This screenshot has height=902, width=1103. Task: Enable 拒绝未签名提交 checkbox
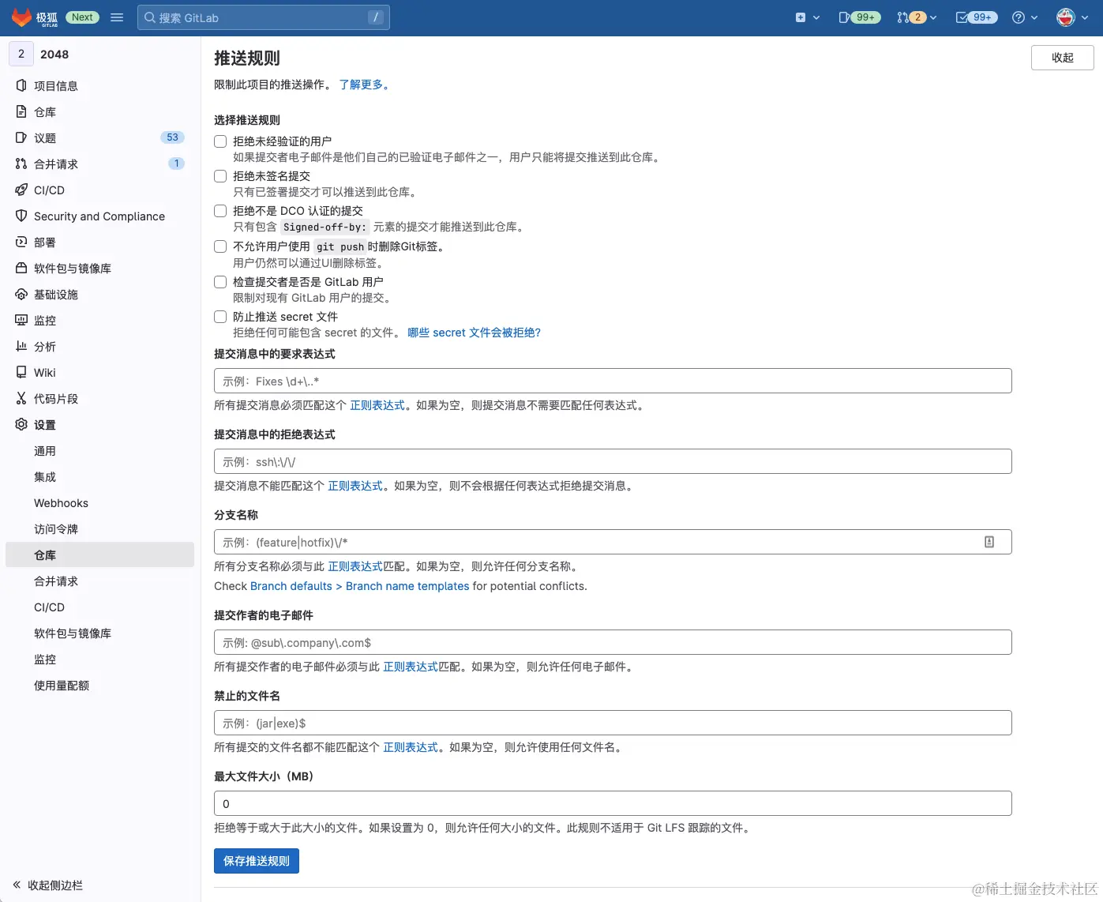pos(220,176)
